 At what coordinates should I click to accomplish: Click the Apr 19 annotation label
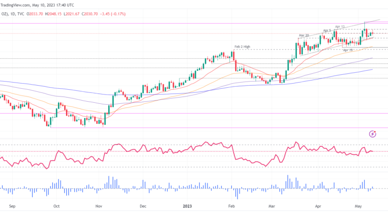[348, 50]
